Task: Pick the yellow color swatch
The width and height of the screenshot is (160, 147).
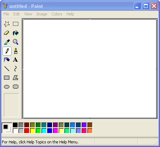Action: pyautogui.click(x=33, y=131)
